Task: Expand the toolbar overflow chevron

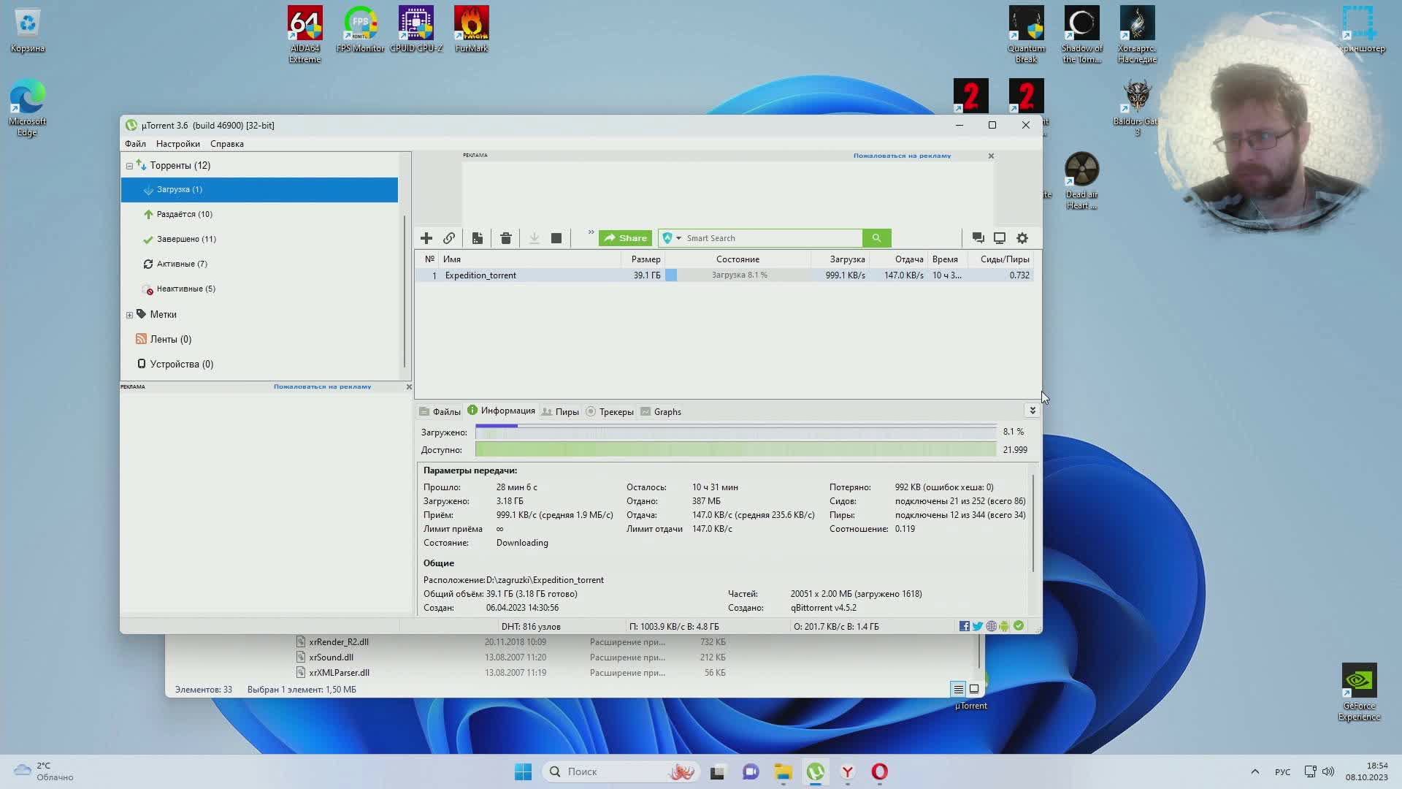Action: point(591,232)
